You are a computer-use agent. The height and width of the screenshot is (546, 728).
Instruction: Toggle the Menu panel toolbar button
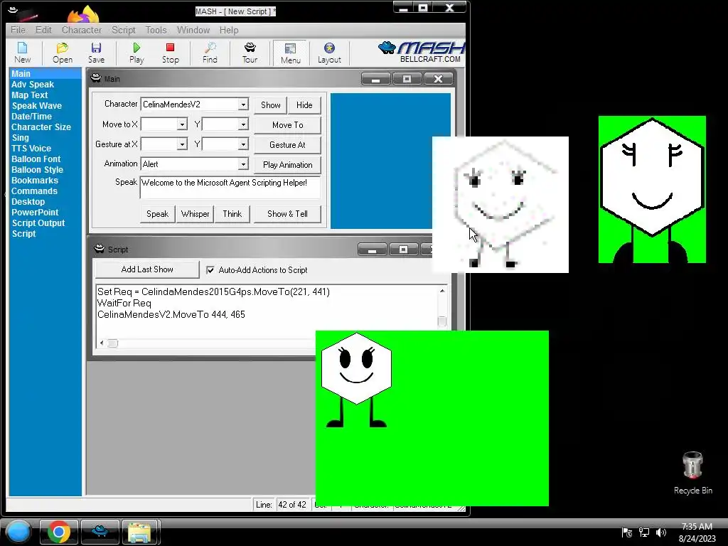[291, 53]
